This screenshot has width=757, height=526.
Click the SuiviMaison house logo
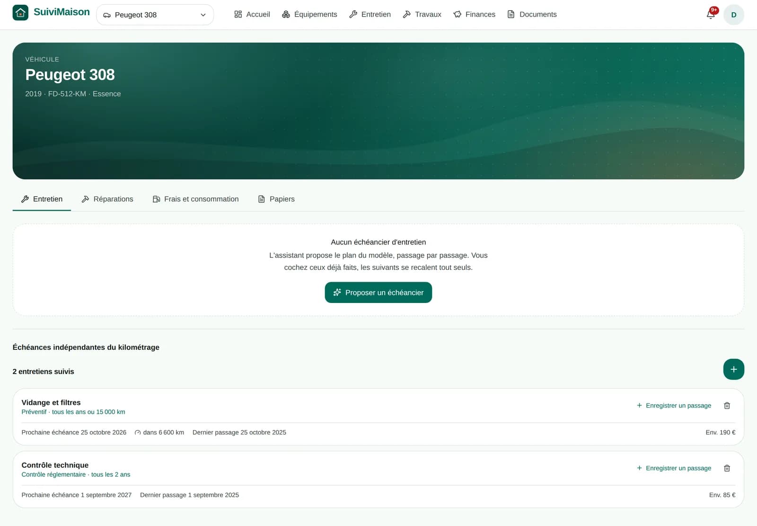20,12
